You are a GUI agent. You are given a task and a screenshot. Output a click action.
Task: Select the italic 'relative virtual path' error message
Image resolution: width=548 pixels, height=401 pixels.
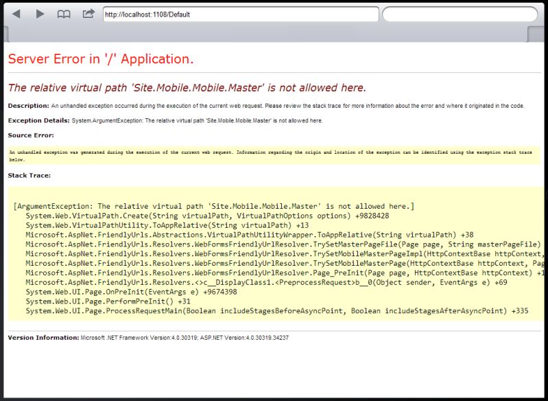point(187,87)
